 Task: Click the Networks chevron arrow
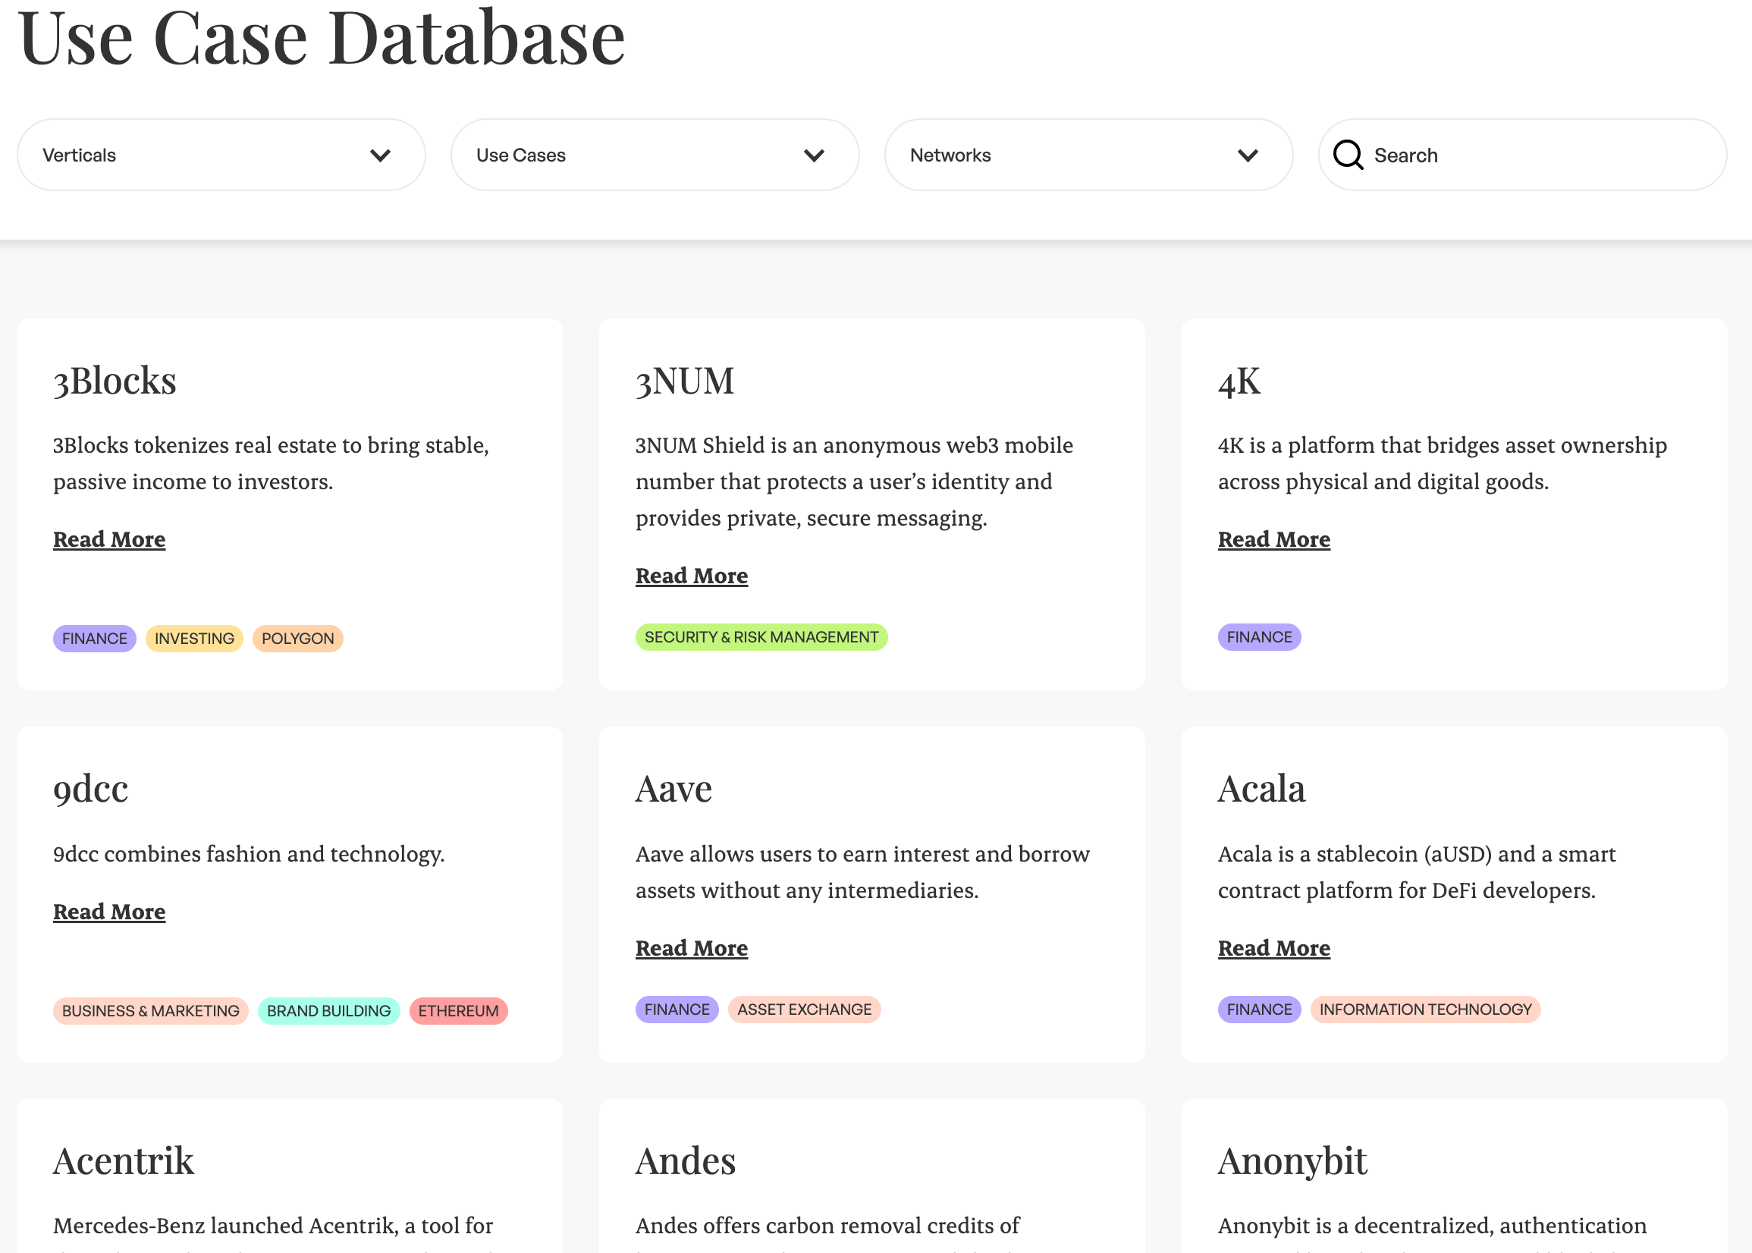[1248, 155]
